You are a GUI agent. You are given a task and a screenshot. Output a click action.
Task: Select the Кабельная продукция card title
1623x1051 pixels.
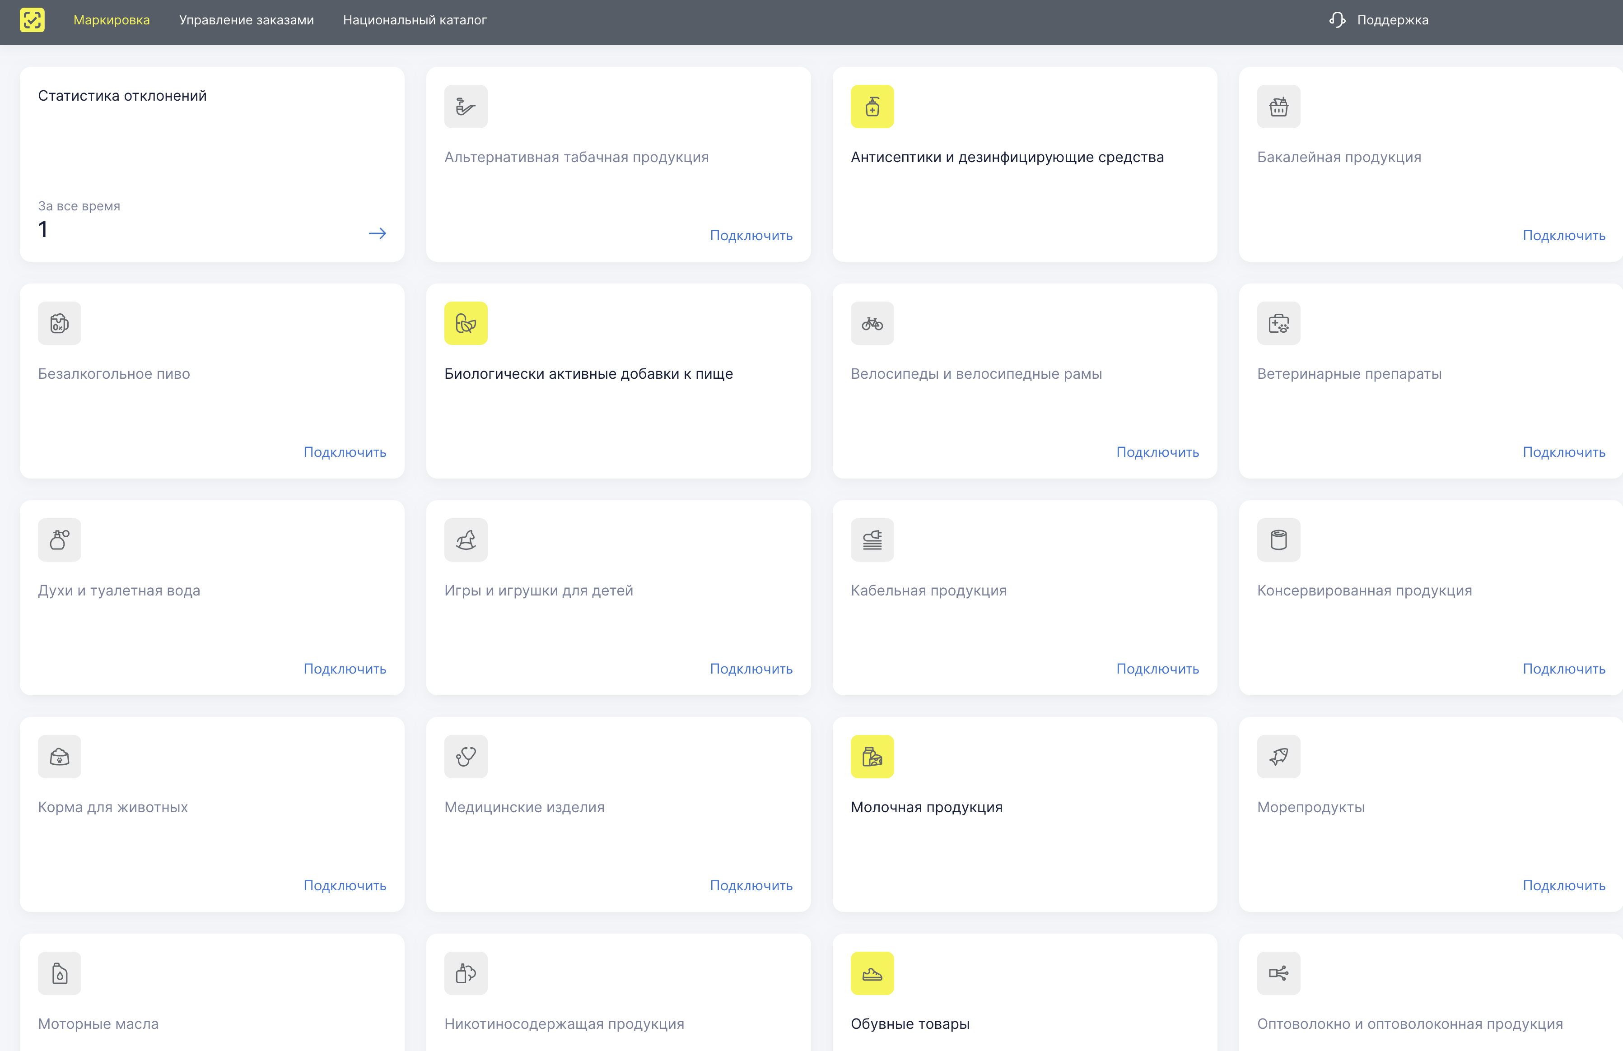928,591
